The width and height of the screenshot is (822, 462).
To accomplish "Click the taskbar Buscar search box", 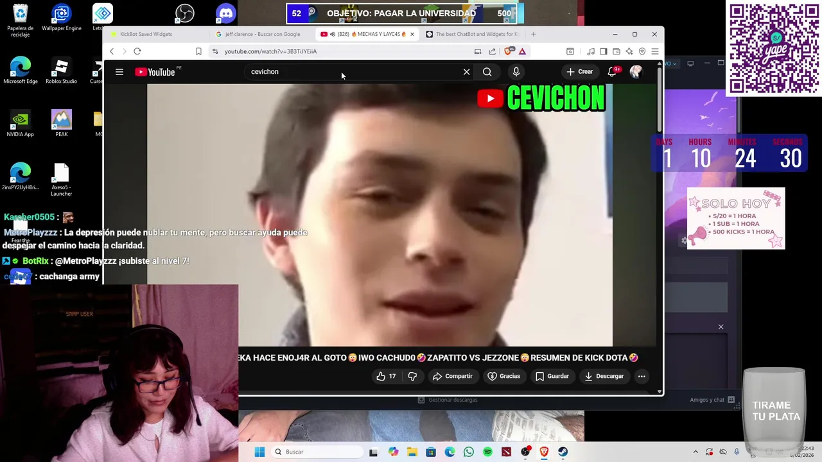I will 316,452.
